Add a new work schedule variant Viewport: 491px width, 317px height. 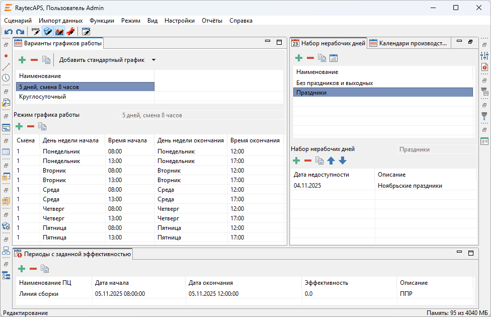tap(22, 60)
